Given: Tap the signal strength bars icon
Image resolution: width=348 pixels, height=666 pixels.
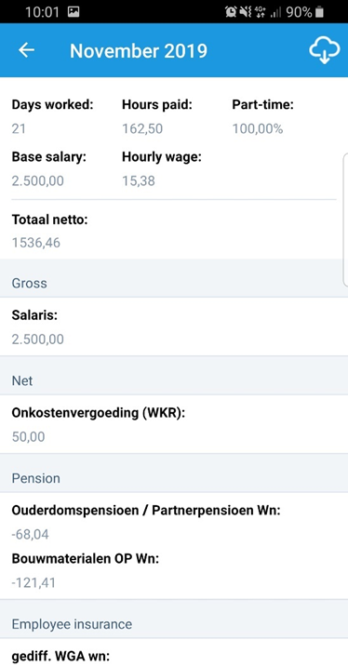Looking at the screenshot, I should (275, 13).
